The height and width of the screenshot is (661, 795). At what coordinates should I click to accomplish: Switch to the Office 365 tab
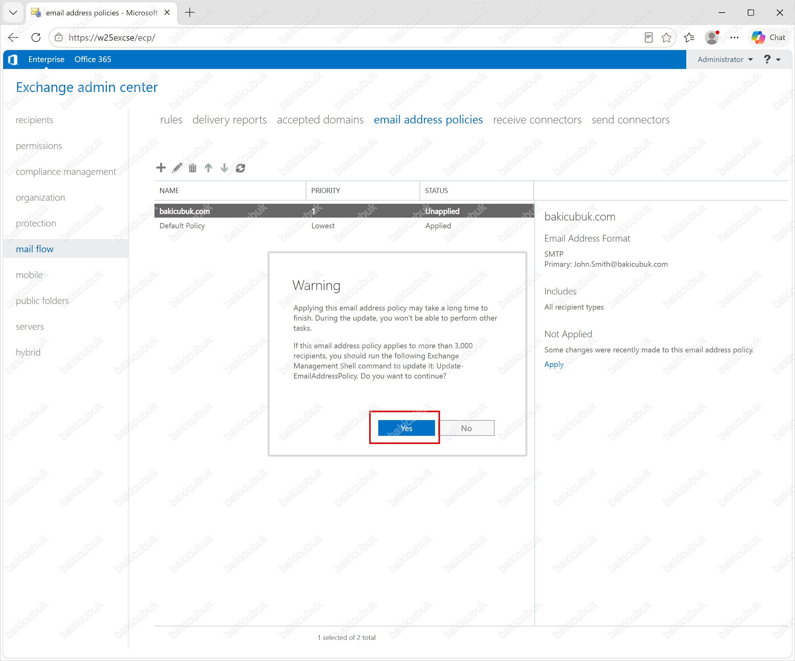pos(93,60)
